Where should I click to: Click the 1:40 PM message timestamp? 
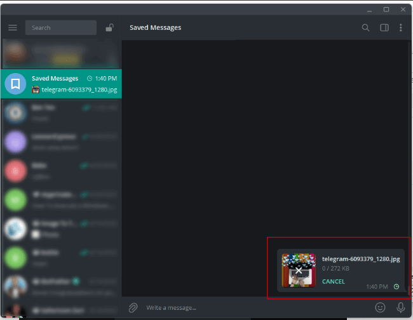(x=377, y=286)
